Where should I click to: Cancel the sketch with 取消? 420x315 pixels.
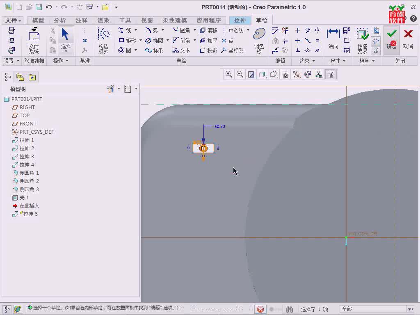pyautogui.click(x=408, y=39)
